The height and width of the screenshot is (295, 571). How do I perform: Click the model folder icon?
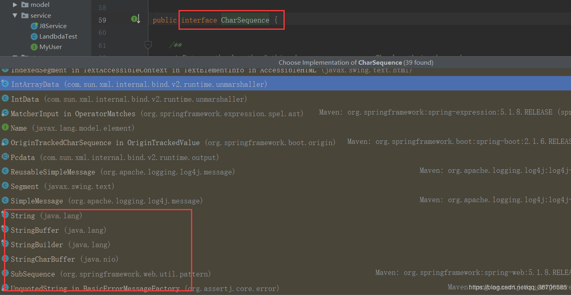click(x=25, y=5)
